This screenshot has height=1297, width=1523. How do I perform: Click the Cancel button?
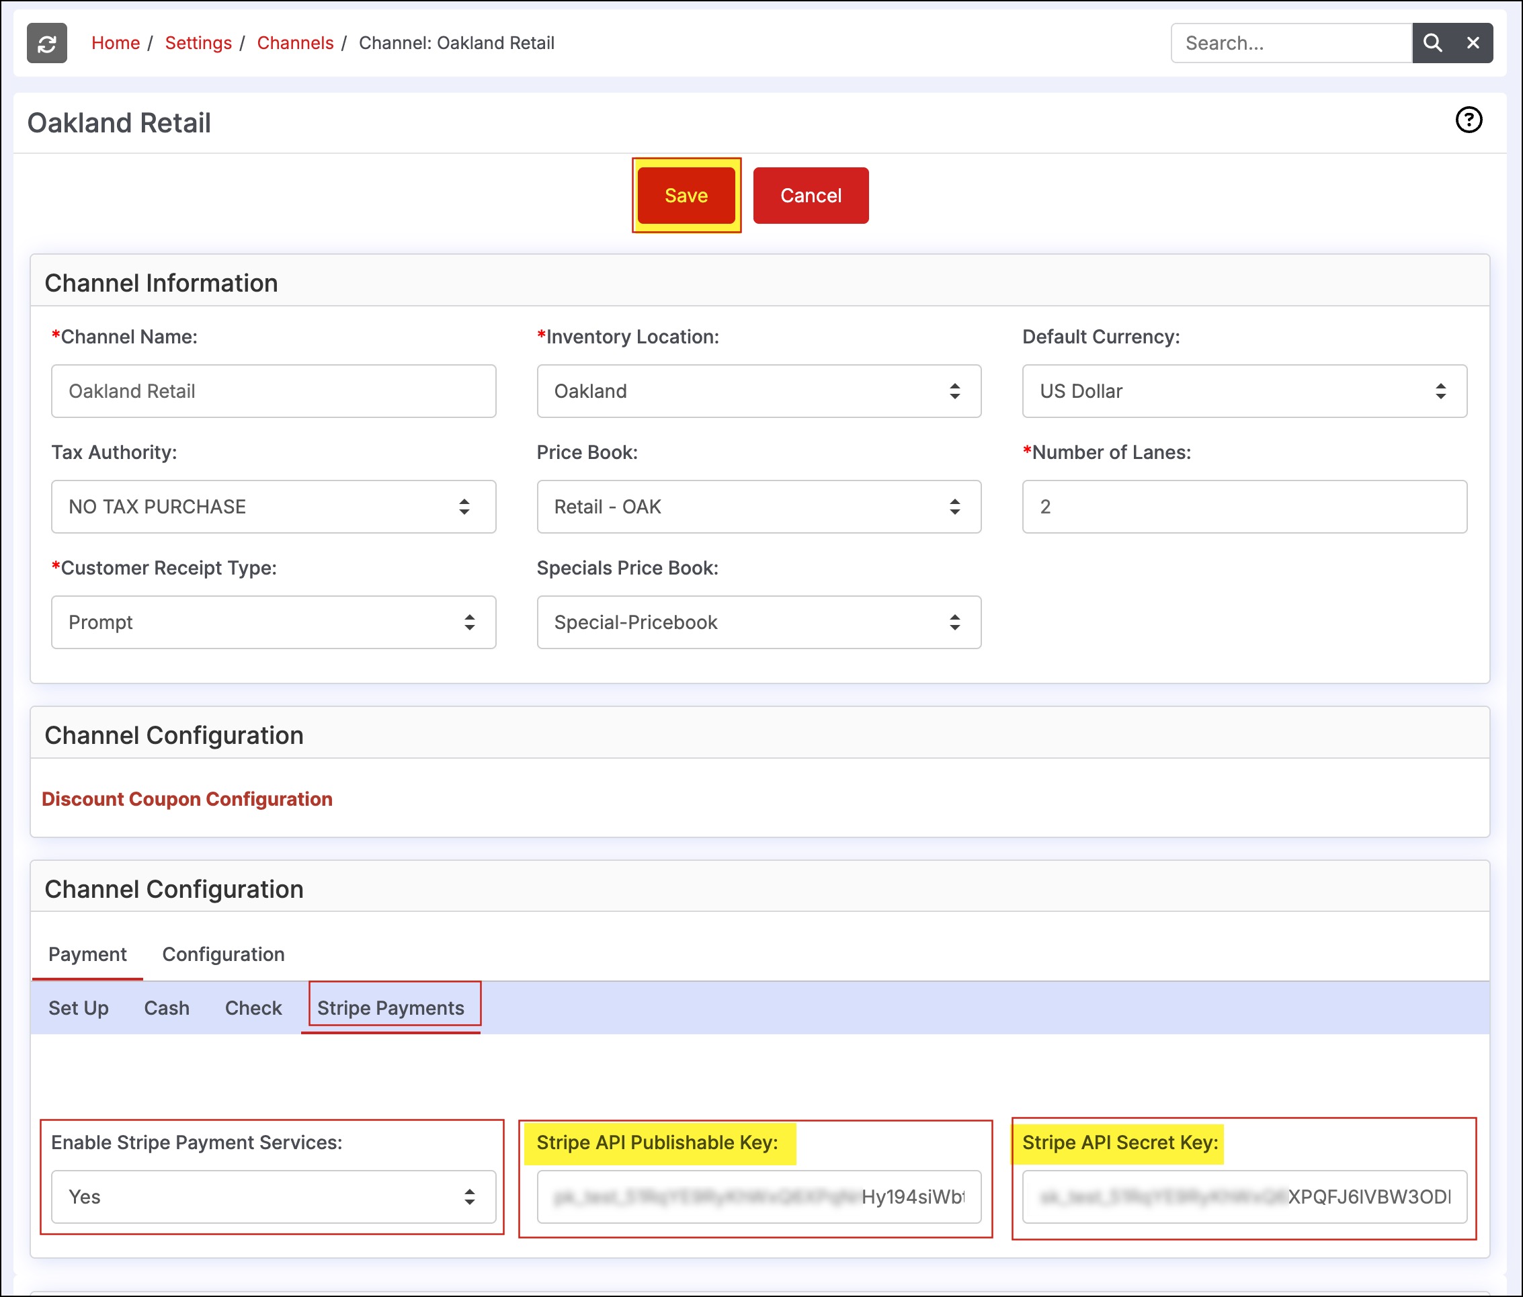coord(810,196)
